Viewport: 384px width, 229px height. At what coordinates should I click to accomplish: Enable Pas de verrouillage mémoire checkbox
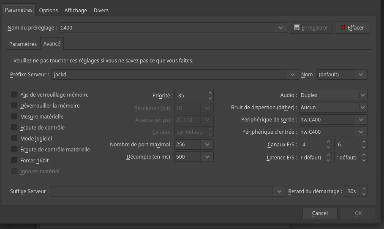pyautogui.click(x=15, y=95)
